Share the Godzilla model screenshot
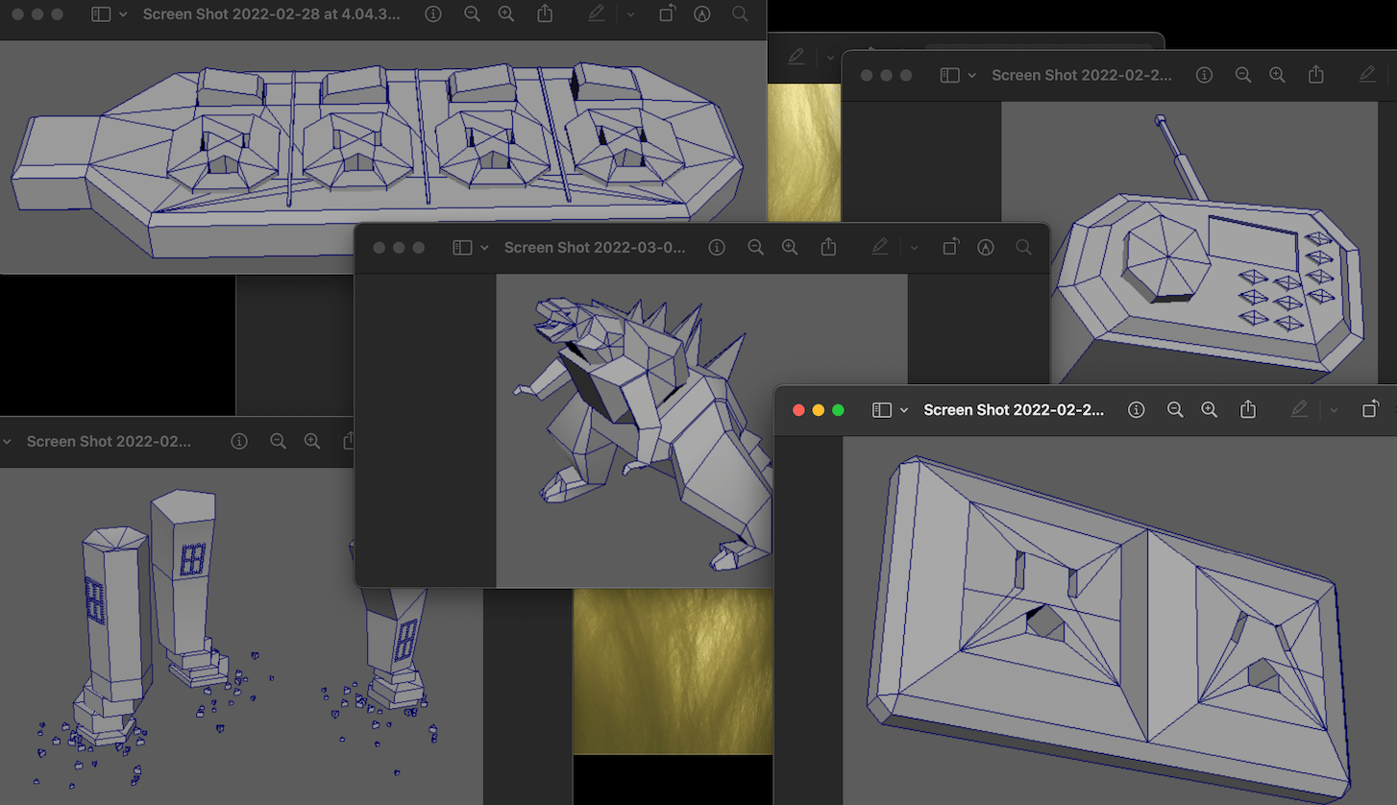The width and height of the screenshot is (1397, 805). (x=828, y=247)
